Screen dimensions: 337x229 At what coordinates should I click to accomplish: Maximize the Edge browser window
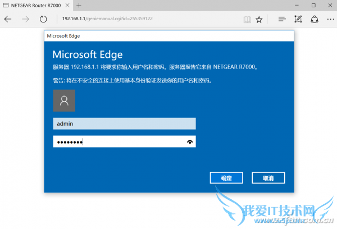pos(313,6)
